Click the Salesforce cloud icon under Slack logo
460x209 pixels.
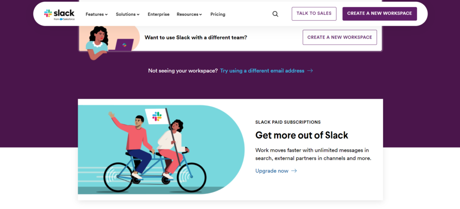(61, 19)
